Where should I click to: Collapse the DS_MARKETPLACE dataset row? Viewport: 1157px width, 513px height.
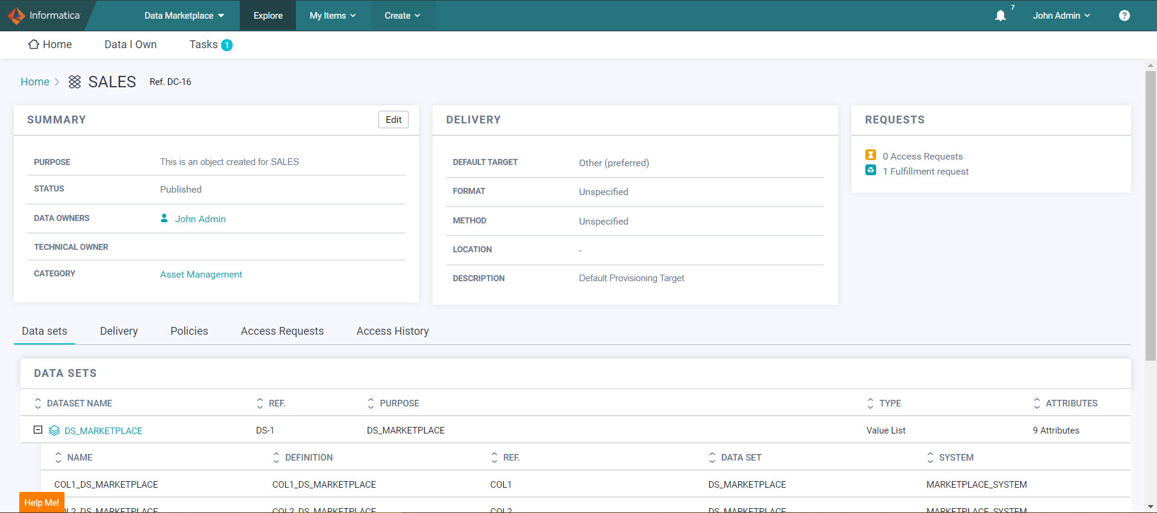coord(38,430)
